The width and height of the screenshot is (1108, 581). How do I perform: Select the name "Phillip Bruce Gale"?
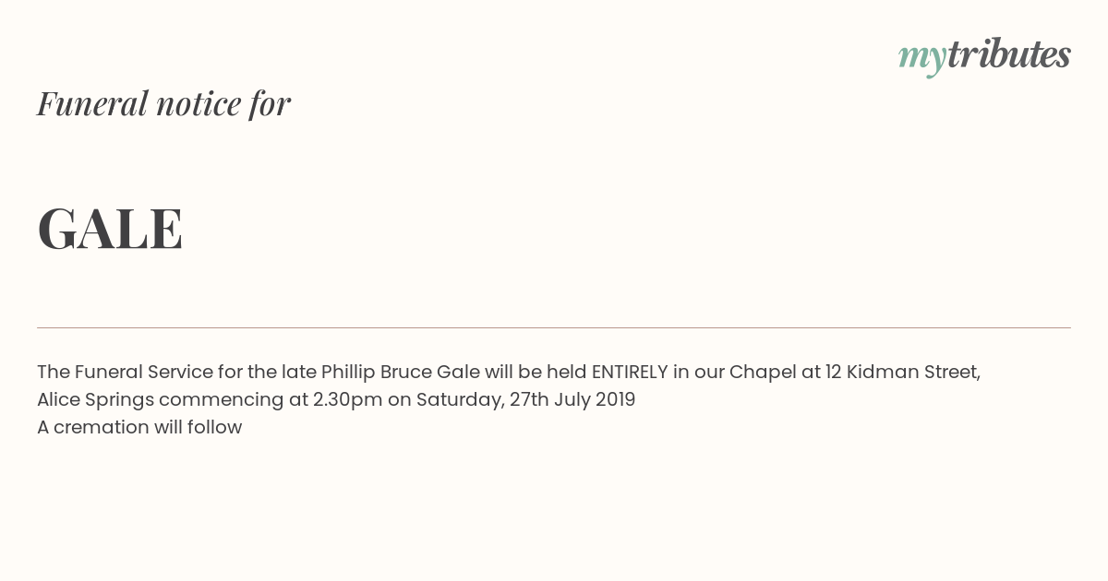click(x=400, y=372)
